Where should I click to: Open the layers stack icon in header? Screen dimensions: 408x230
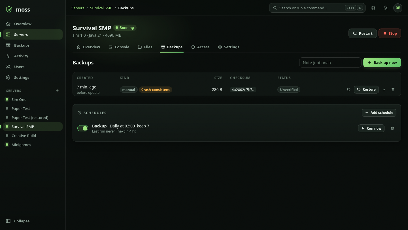point(373,8)
